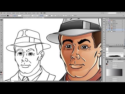Click the search field at top right
125x94 pixels.
click(112, 13)
